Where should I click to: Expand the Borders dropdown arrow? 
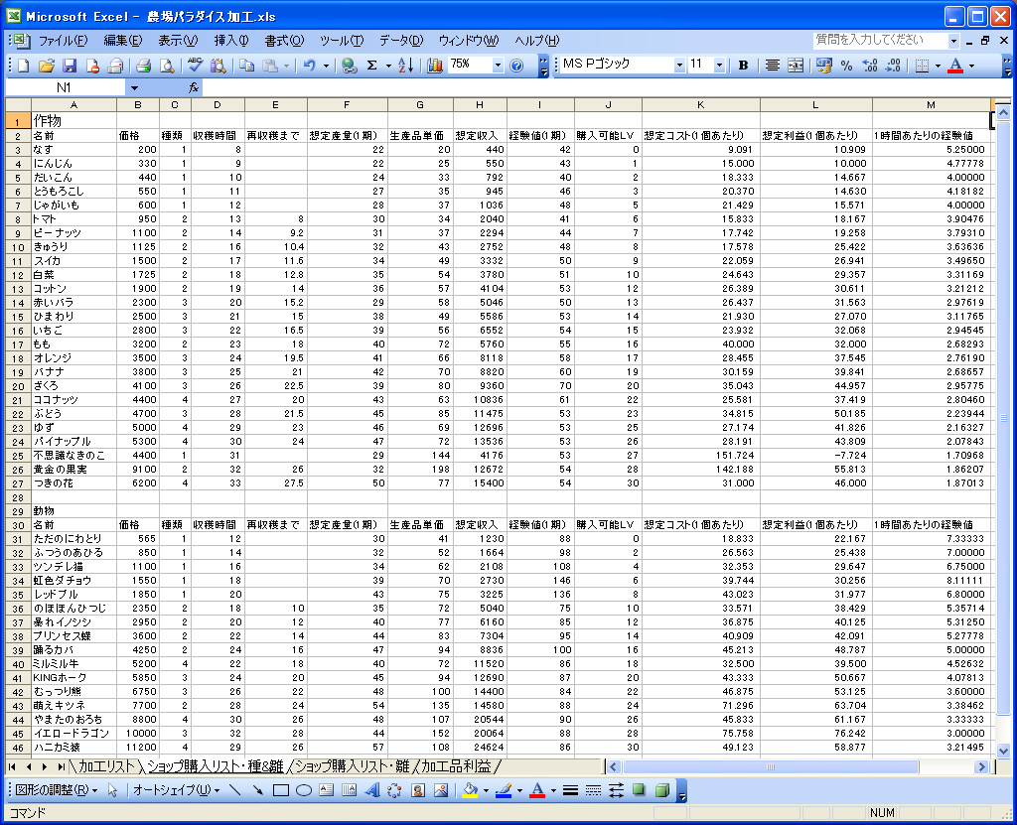(938, 65)
